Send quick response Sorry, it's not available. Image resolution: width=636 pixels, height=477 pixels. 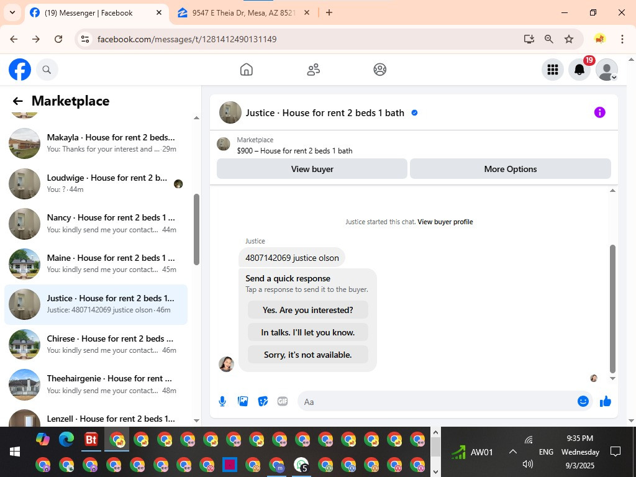308,355
